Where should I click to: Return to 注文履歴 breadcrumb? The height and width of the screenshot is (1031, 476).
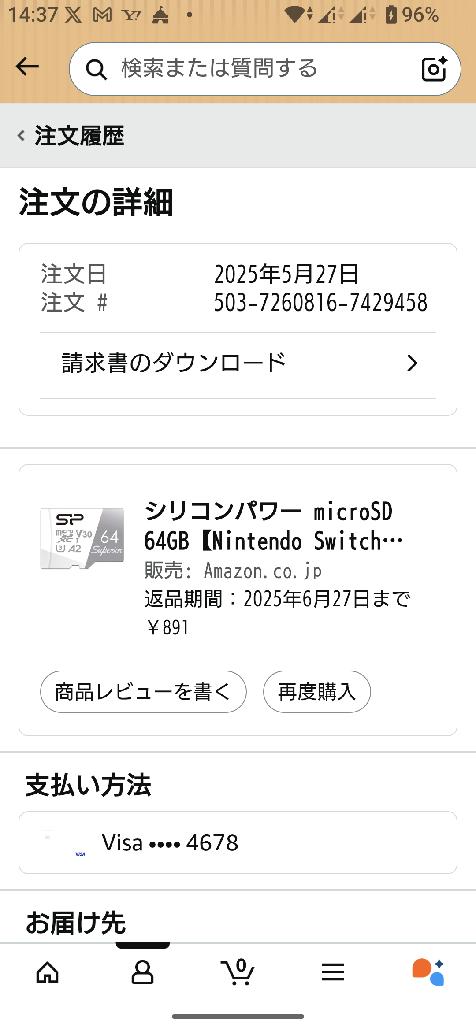79,135
